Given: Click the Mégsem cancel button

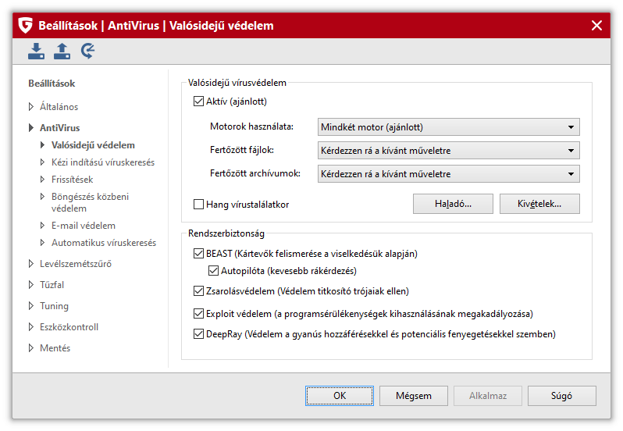Looking at the screenshot, I should click(x=414, y=396).
